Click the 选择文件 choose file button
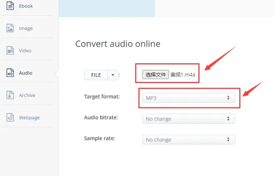The width and height of the screenshot is (274, 176). (156, 74)
